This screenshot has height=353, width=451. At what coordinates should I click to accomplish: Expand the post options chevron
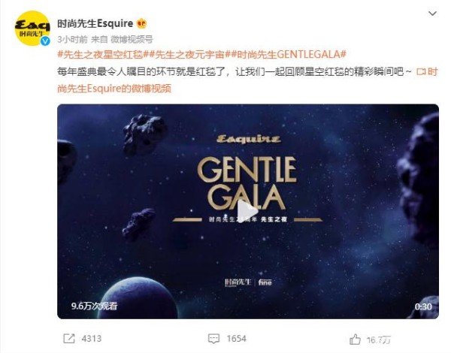(432, 14)
